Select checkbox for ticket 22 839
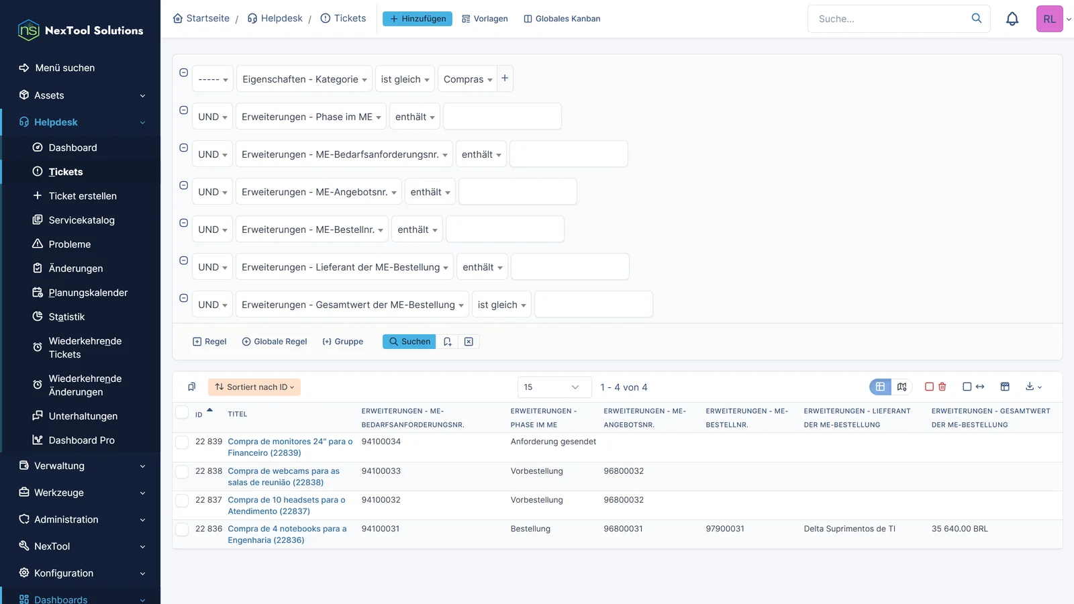Viewport: 1074px width, 604px height. (182, 442)
